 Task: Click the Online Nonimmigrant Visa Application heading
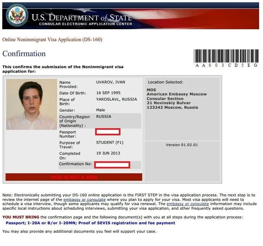pyautogui.click(x=52, y=40)
